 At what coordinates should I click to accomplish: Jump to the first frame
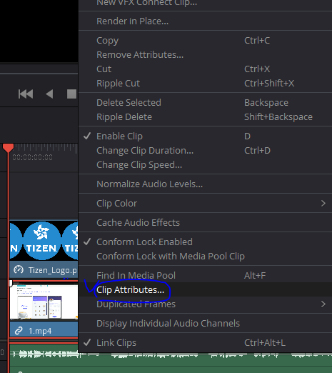click(26, 94)
